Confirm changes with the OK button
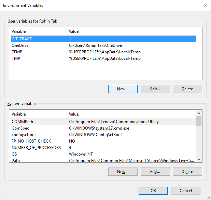The width and height of the screenshot is (211, 200). point(153,191)
